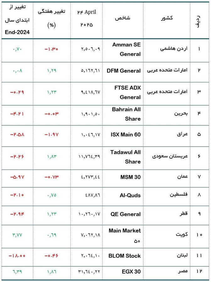Select Tadawul All Share index name

[x=125, y=157]
